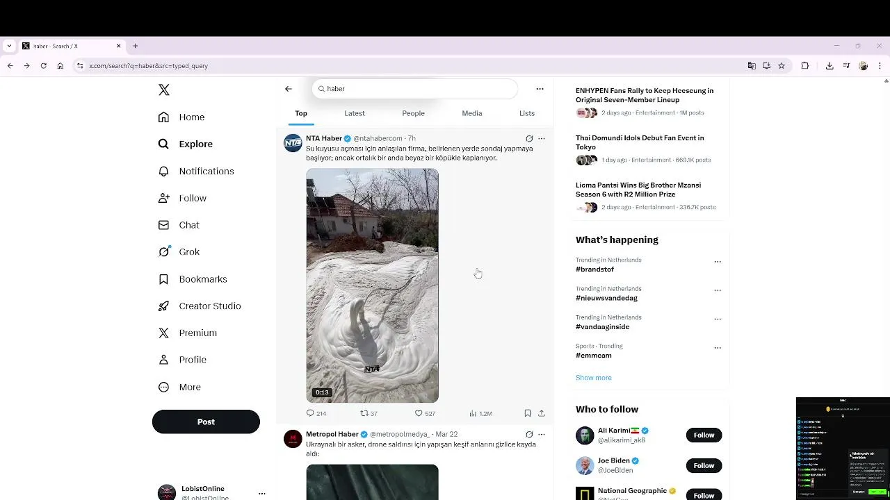Switch to the People tab
Screen dimensions: 890x500
(413, 113)
